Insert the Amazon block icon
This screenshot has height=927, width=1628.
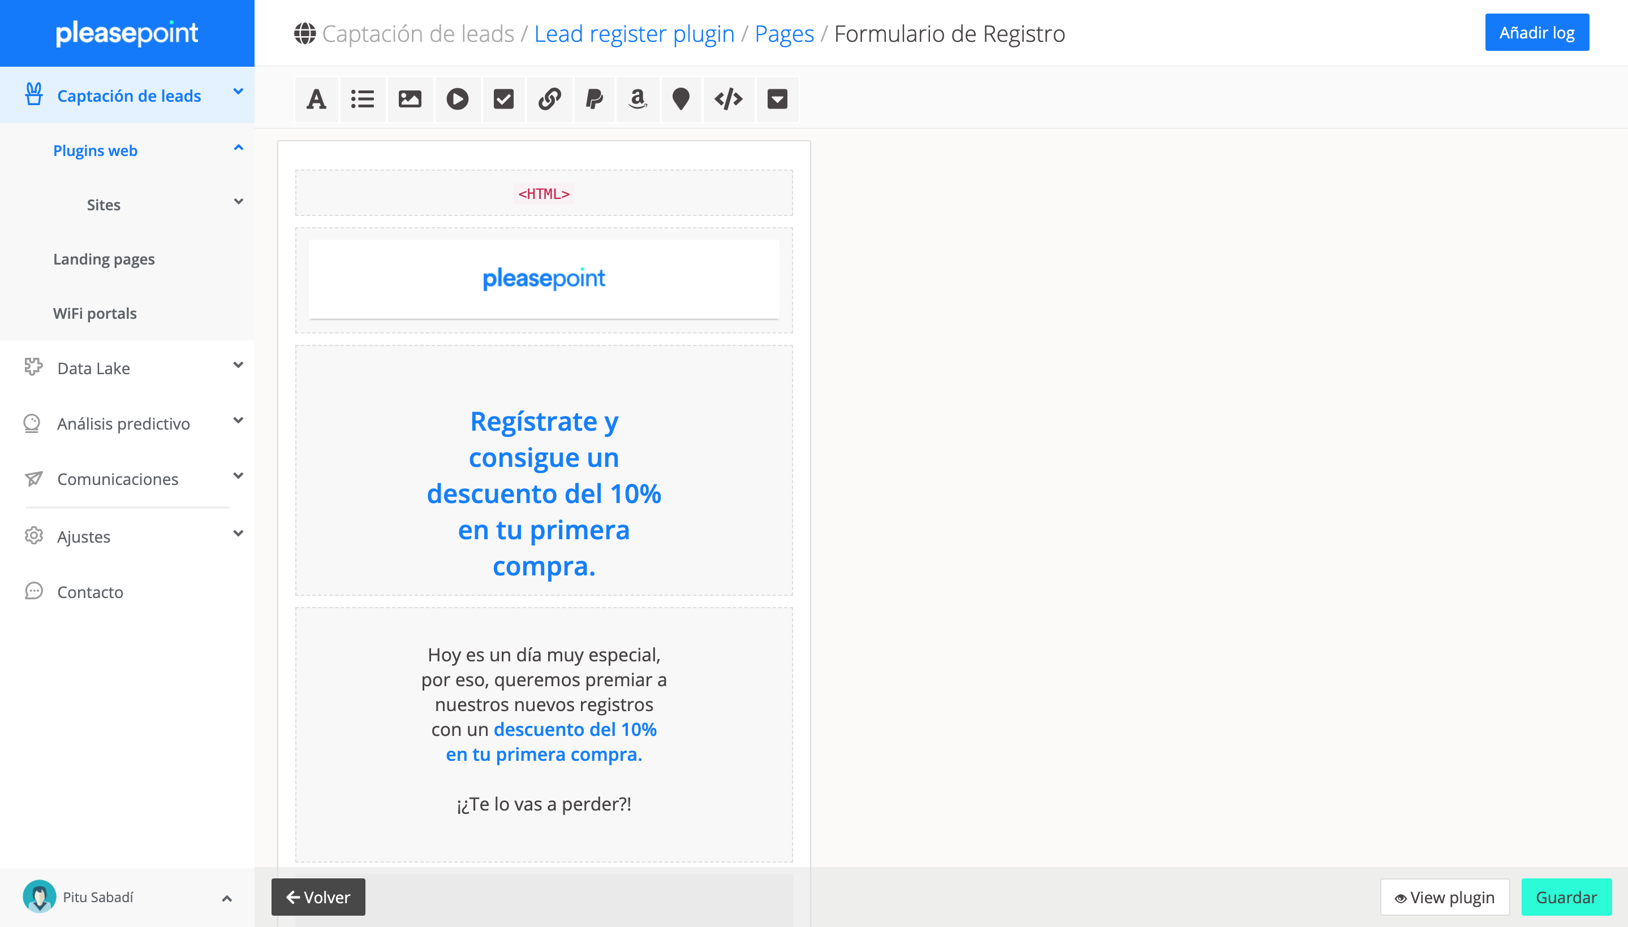pos(637,99)
